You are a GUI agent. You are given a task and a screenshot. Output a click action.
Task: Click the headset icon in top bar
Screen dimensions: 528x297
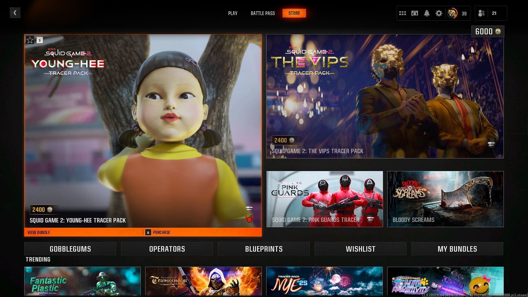415,13
